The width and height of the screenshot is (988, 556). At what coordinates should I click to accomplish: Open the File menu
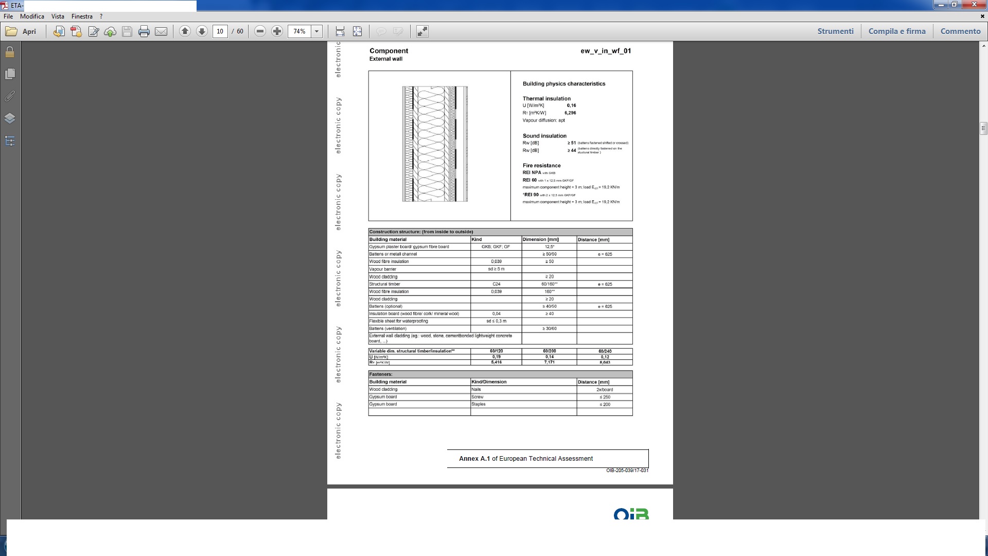click(x=8, y=16)
